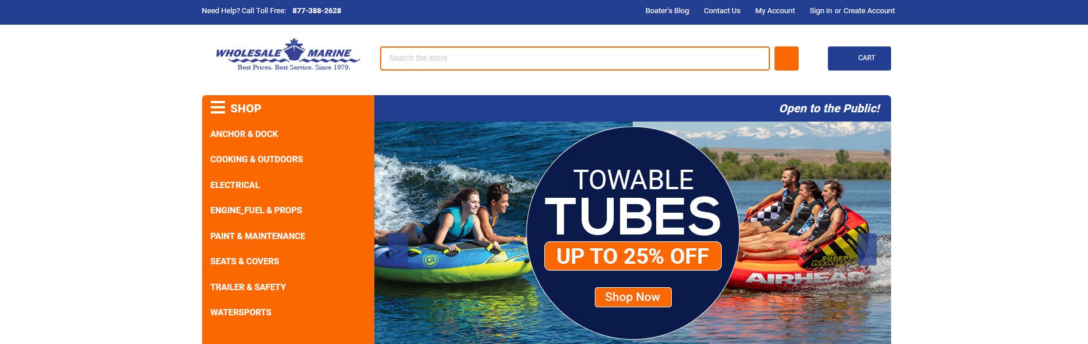Image resolution: width=1088 pixels, height=344 pixels.
Task: Open Engine_Fuel & Props category
Action: point(256,210)
